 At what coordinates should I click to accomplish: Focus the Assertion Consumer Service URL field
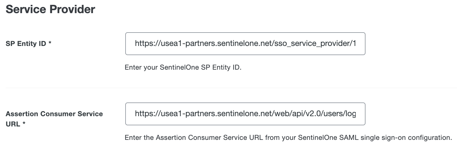coord(245,114)
